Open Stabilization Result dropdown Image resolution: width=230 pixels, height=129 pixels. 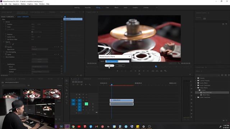coord(40,67)
